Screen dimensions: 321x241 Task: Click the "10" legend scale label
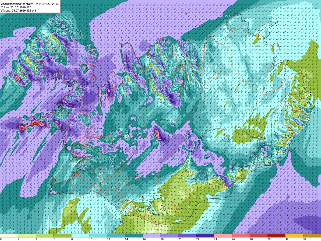[91, 239]
